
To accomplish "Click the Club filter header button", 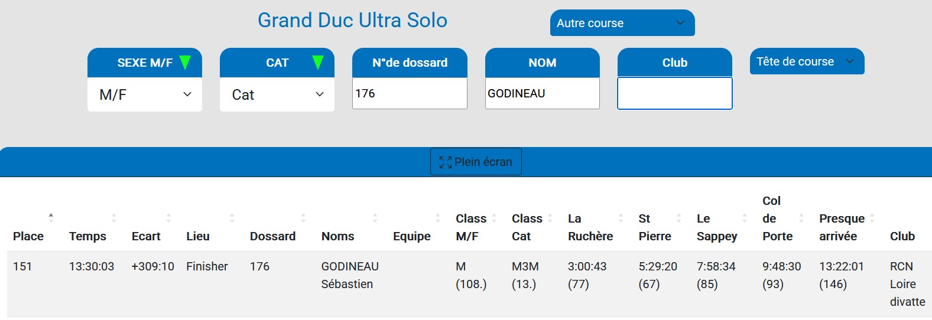I will point(674,63).
